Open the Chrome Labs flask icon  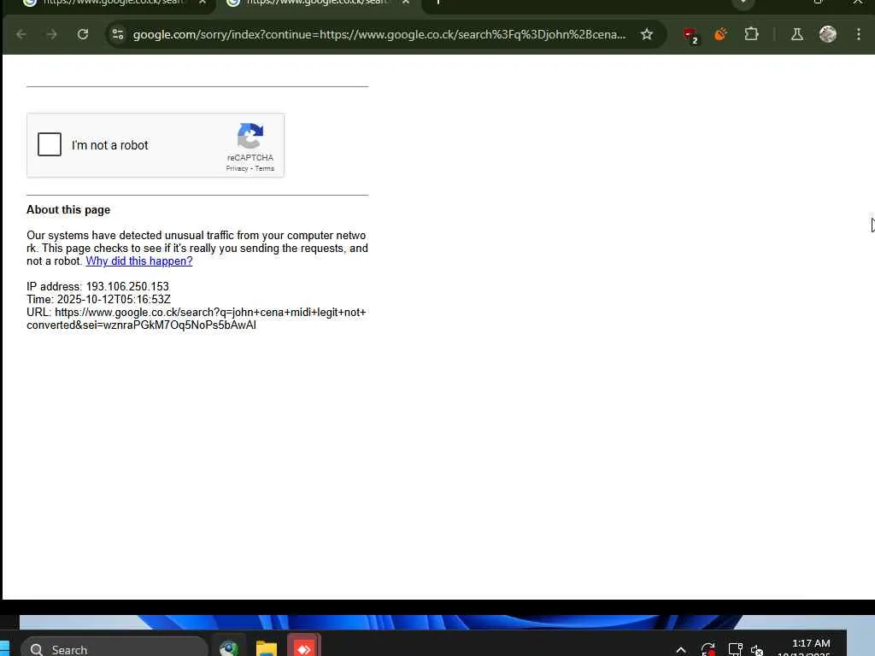797,34
